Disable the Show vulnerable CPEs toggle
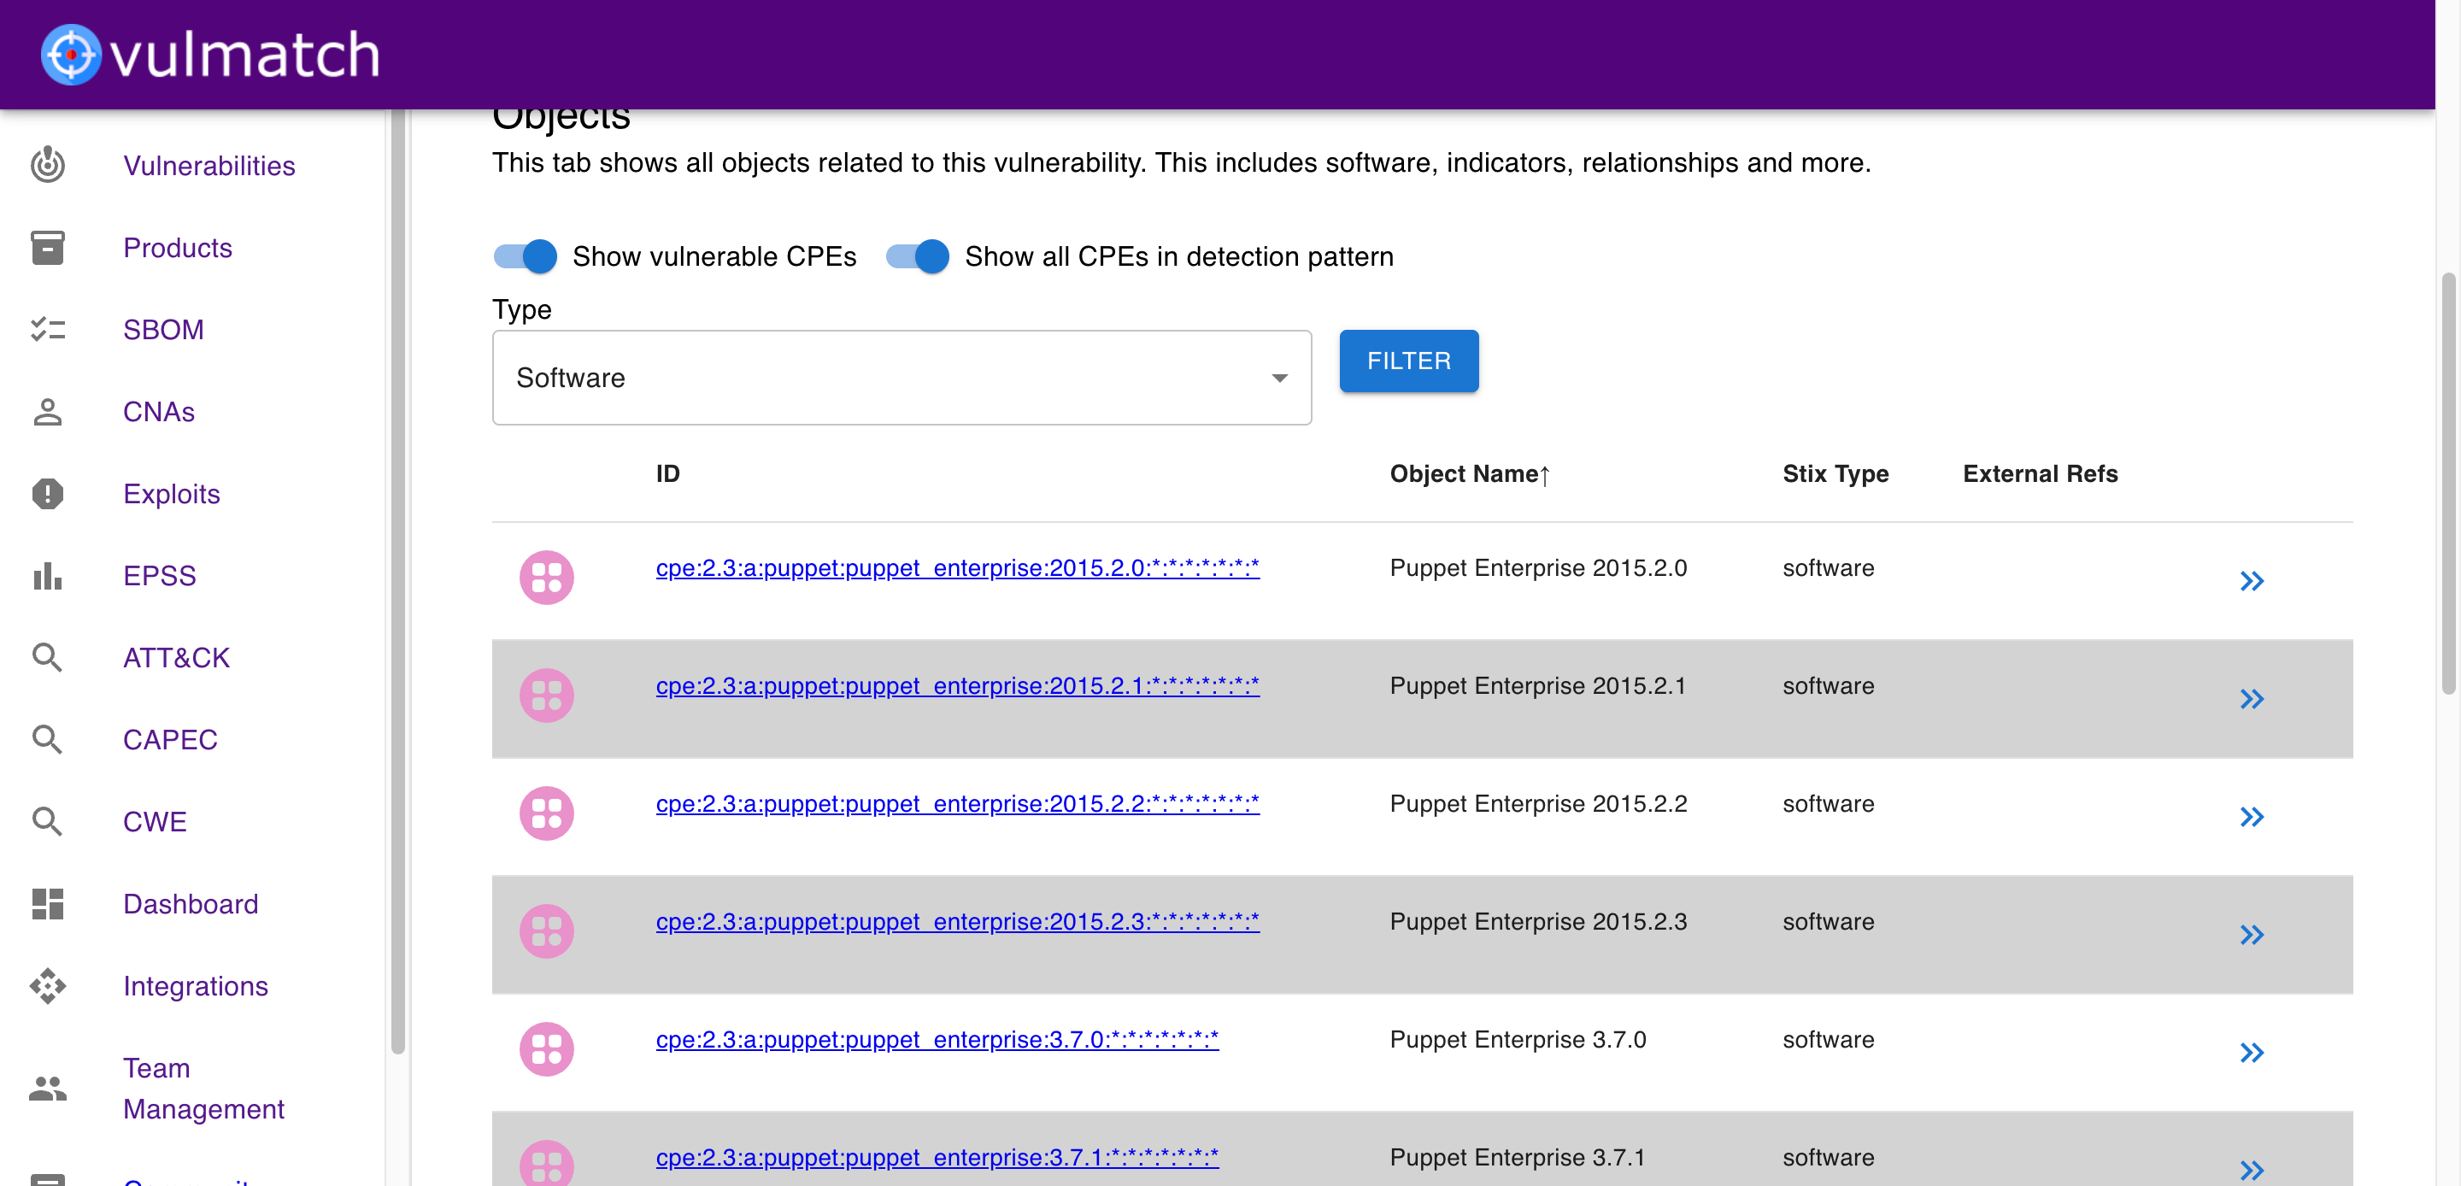Screen dimensions: 2461x1186 point(526,256)
